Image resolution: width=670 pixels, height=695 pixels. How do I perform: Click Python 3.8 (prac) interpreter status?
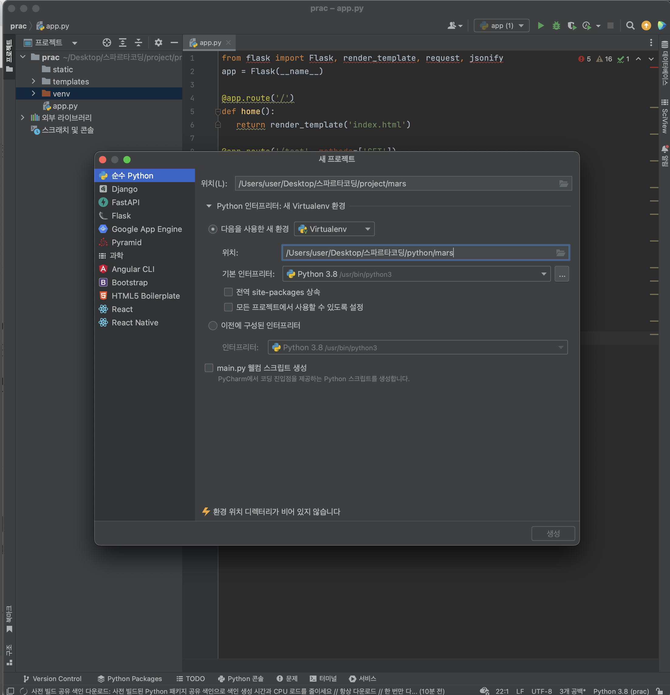click(621, 691)
